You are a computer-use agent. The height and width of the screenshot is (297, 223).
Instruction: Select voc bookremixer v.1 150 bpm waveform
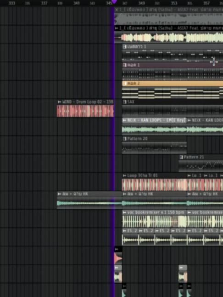pos(154,222)
